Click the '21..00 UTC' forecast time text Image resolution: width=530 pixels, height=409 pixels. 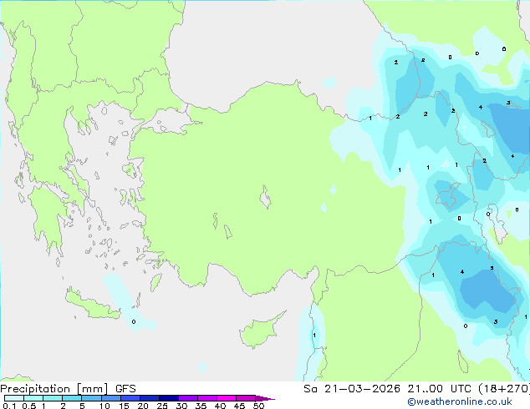(x=439, y=389)
